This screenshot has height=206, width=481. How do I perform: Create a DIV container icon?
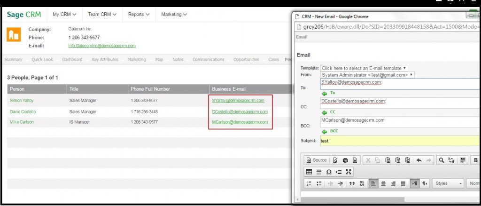tap(362, 183)
